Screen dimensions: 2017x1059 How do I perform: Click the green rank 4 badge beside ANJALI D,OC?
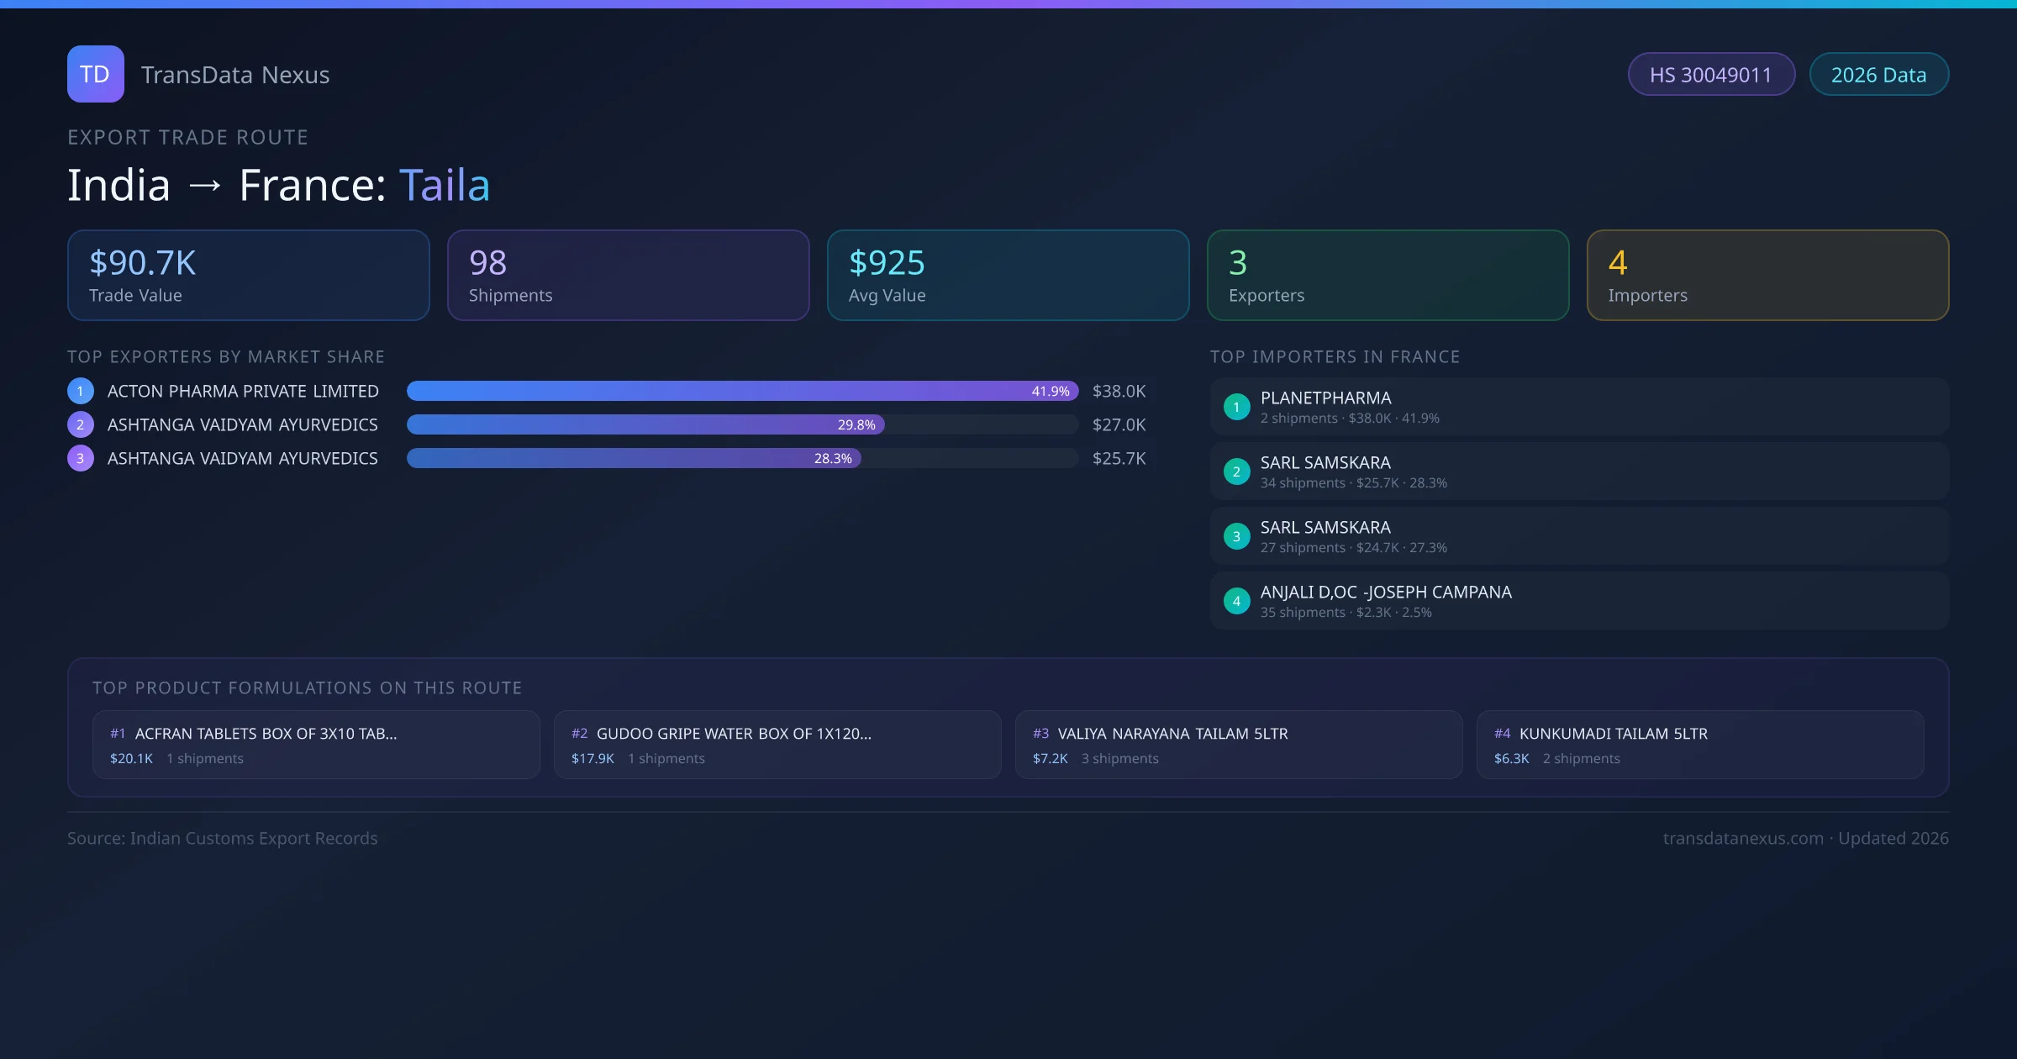[x=1236, y=601]
